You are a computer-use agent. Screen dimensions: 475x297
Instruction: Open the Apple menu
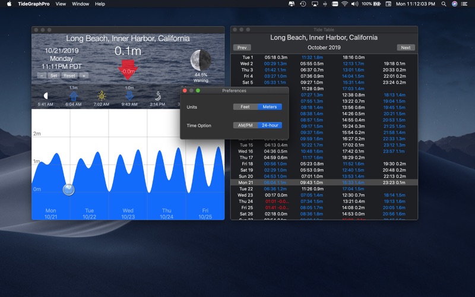(9, 4)
